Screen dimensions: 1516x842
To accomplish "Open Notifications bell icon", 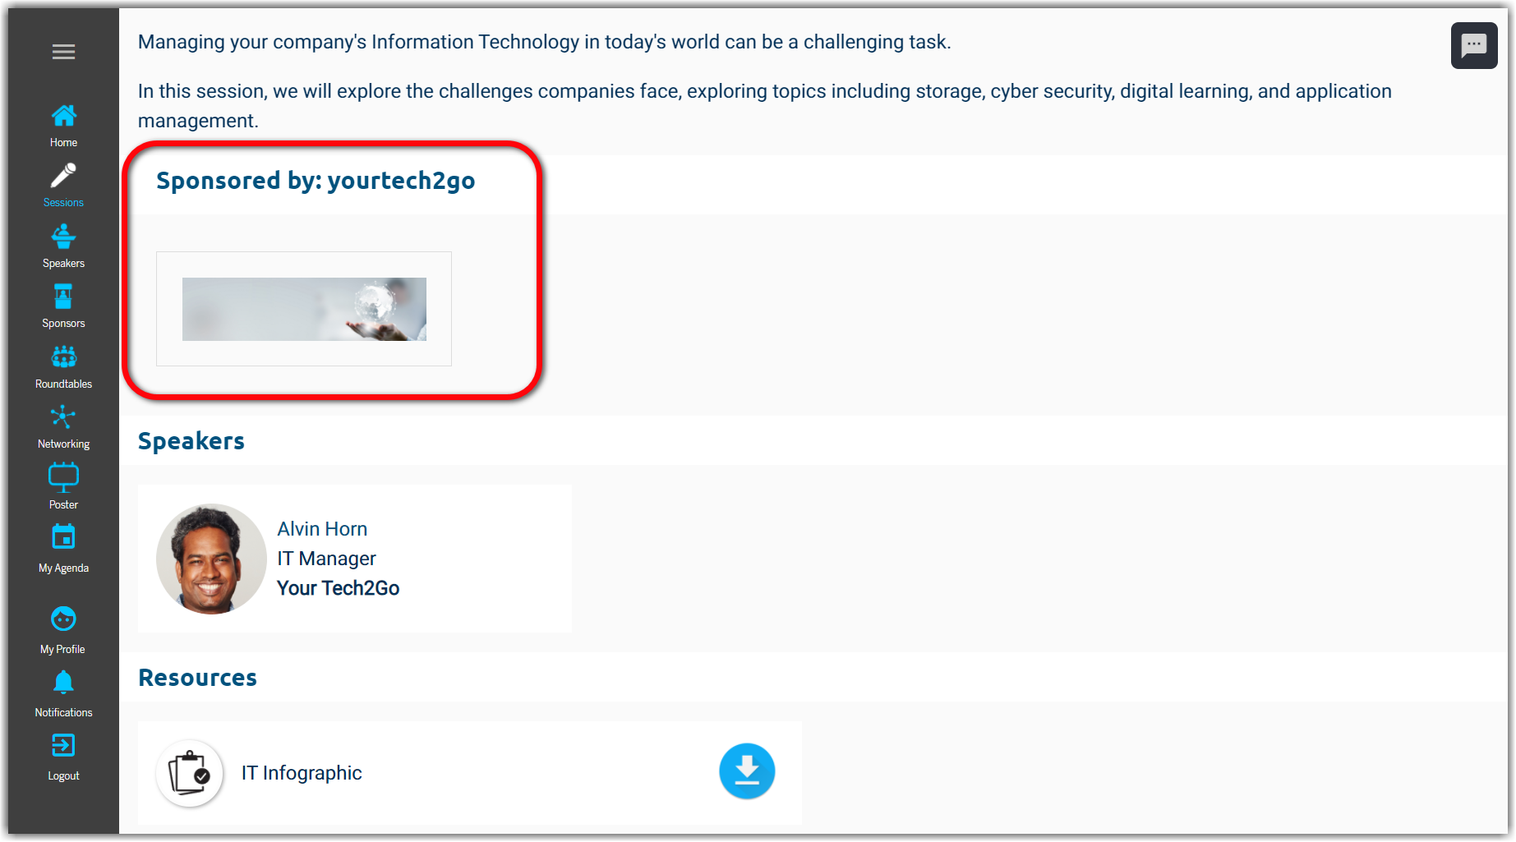I will (63, 682).
